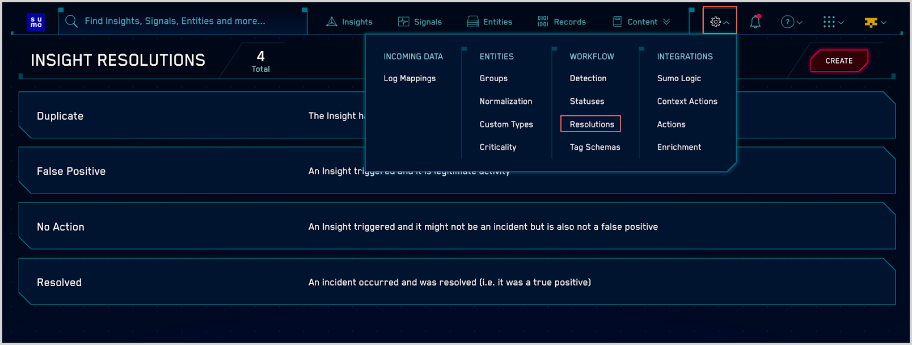Collapse the settings gear menu
Screen dimensions: 912x345
[x=719, y=22]
